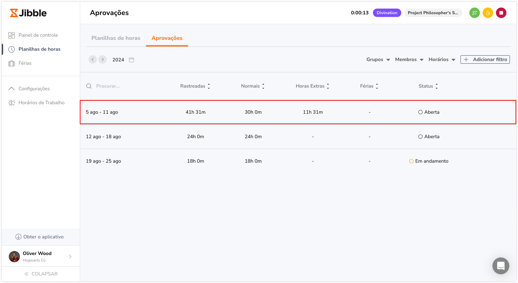The height and width of the screenshot is (283, 518).
Task: Expand the Horários filter dropdown
Action: (x=442, y=59)
